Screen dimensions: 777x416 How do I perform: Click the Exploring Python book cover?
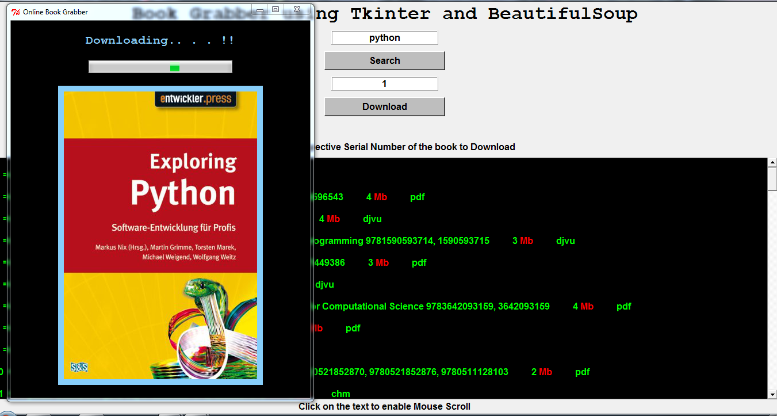tap(160, 235)
